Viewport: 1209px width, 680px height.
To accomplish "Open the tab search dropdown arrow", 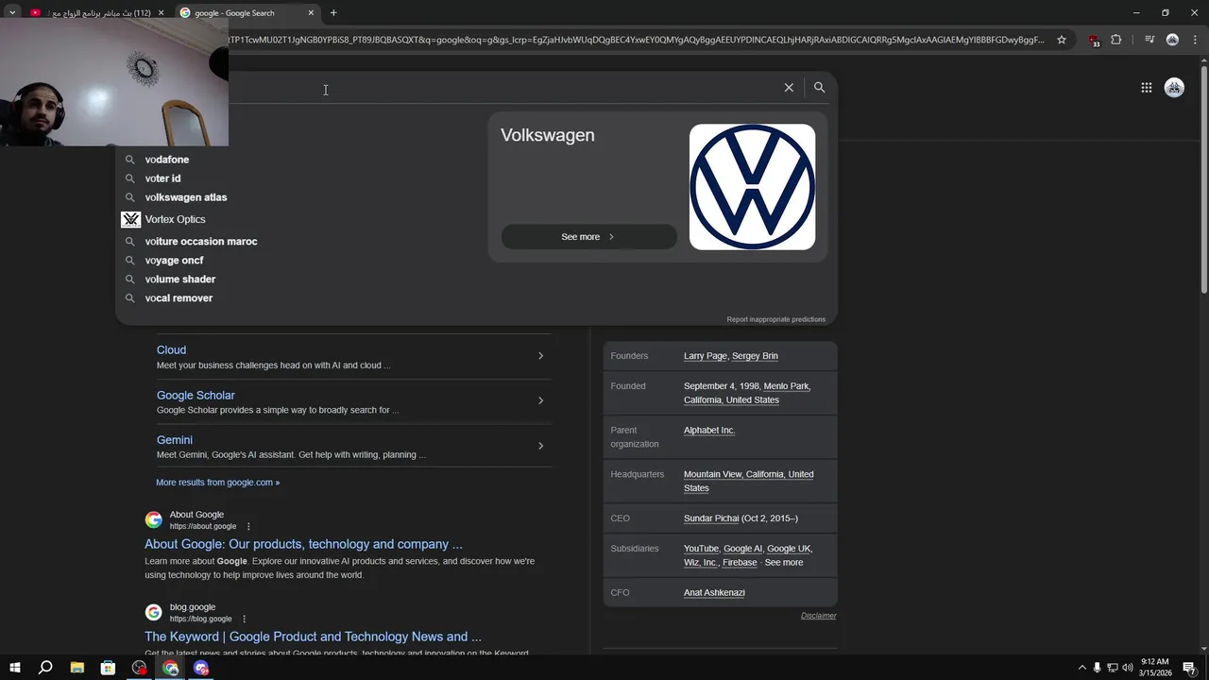I will (12, 12).
